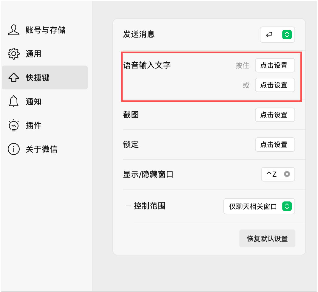
Task: Set the 按住 shortcut for 语音输入文字
Action: click(275, 66)
